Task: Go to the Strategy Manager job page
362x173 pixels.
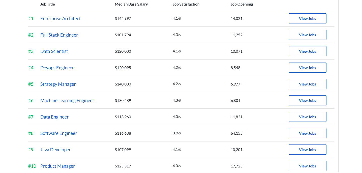Action: tap(58, 84)
